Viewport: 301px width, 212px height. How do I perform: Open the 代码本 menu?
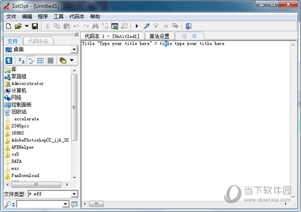[x=77, y=16]
